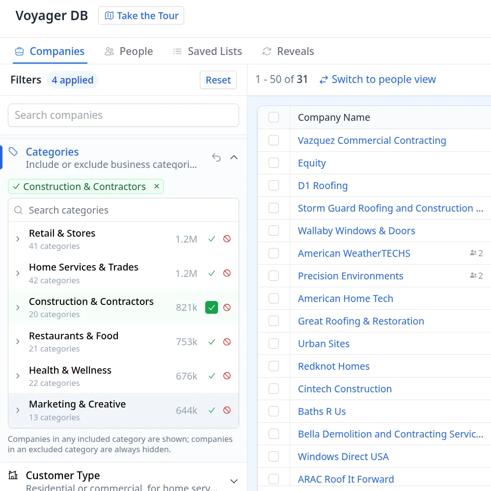This screenshot has height=491, width=491.
Task: Open Storm Guard Roofing and Construction company
Action: (x=390, y=208)
